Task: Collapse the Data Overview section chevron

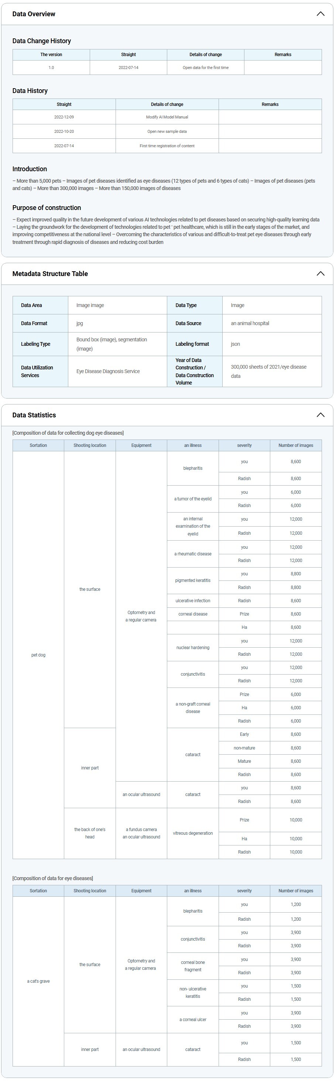Action: 320,14
